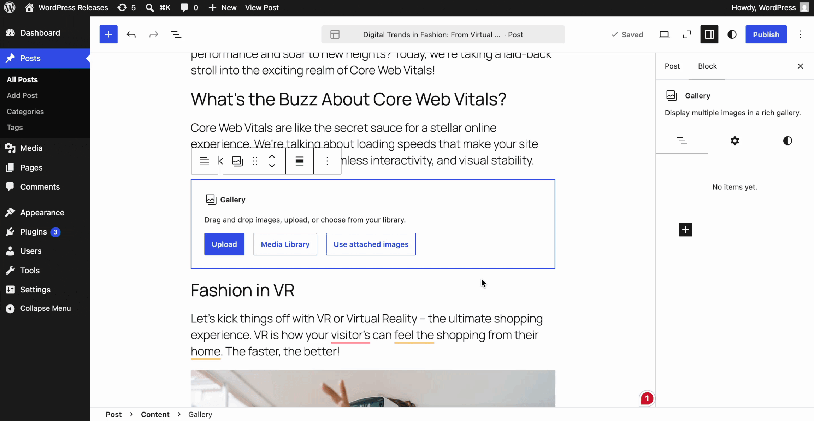The width and height of the screenshot is (814, 421).
Task: Open the device preview laptop icon
Action: [664, 35]
